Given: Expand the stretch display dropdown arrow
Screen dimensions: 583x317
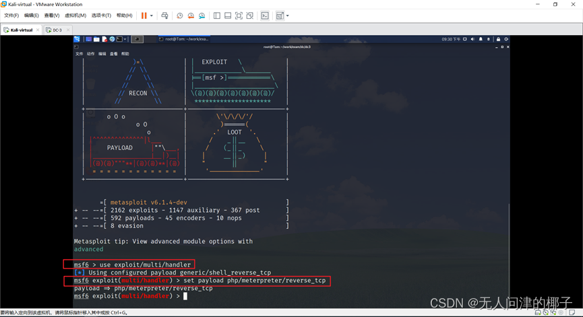Looking at the screenshot, I should (x=287, y=15).
